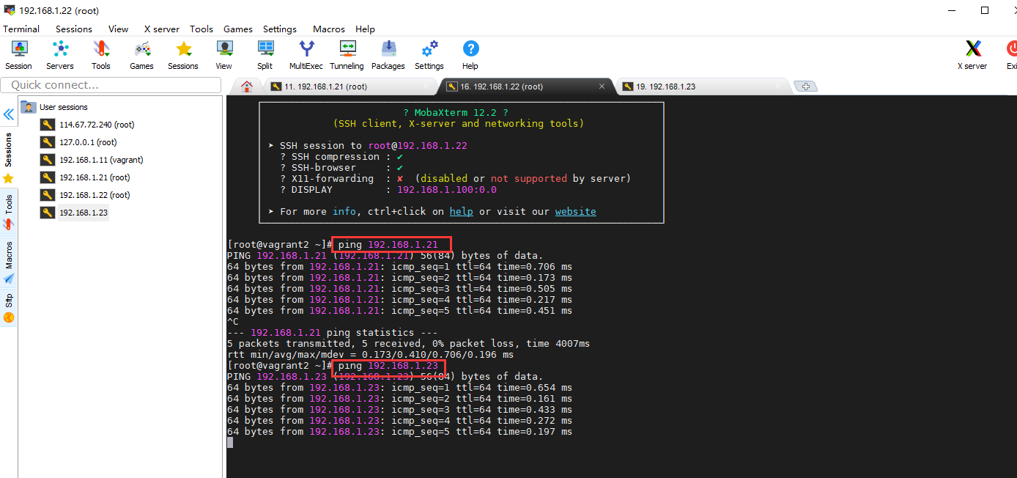The width and height of the screenshot is (1017, 478).
Task: Collapse the left sessions sidebar
Action: 8,114
